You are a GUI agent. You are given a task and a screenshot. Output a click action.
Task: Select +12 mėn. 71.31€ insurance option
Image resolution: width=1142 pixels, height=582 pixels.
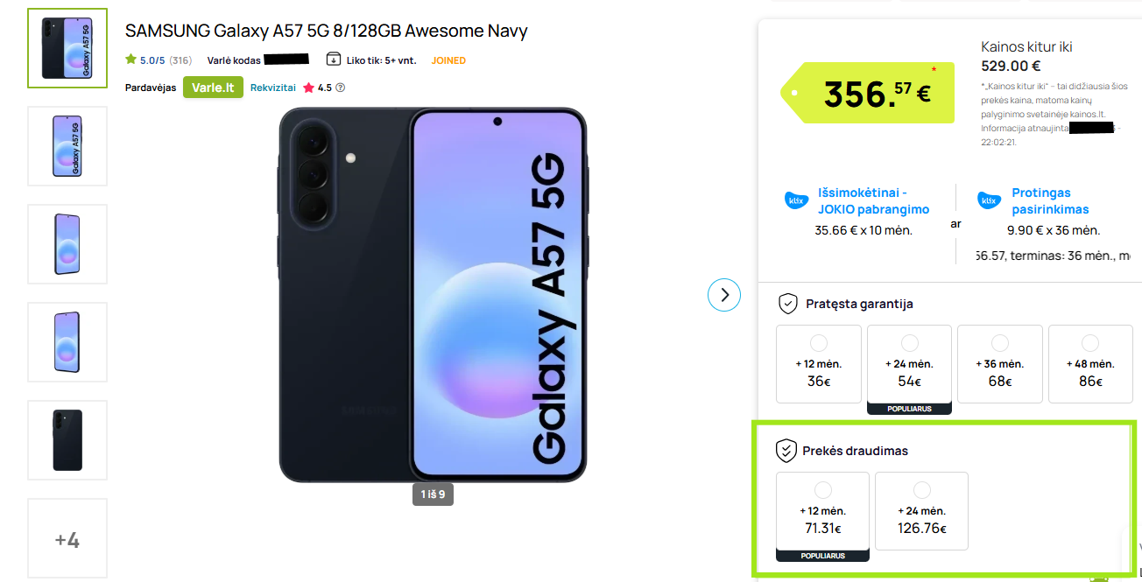tap(823, 516)
